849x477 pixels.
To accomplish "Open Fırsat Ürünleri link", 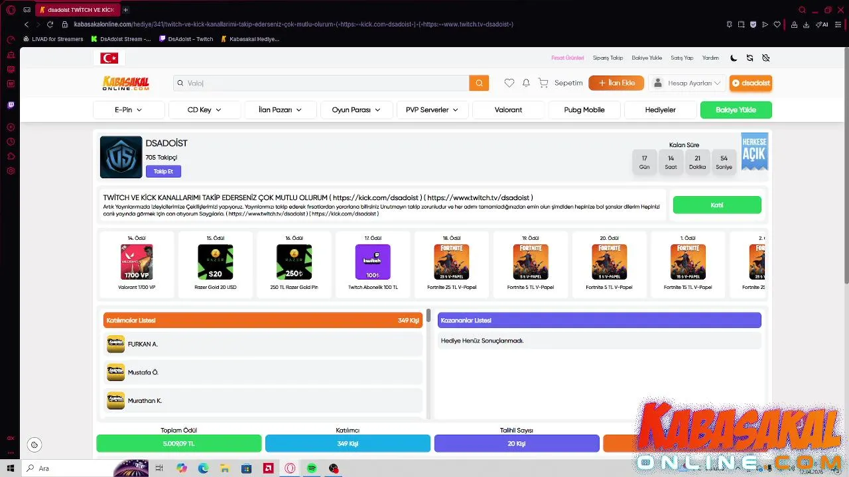I will [568, 58].
